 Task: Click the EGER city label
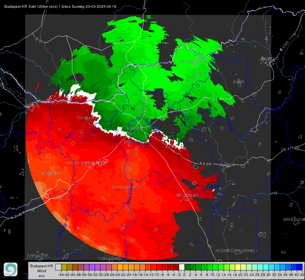click(239, 82)
